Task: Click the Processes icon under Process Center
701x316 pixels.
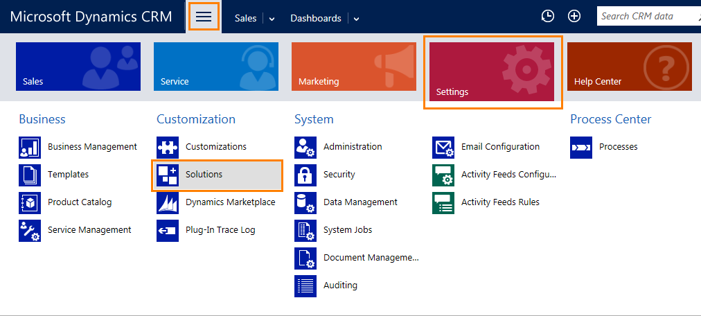Action: (x=581, y=147)
